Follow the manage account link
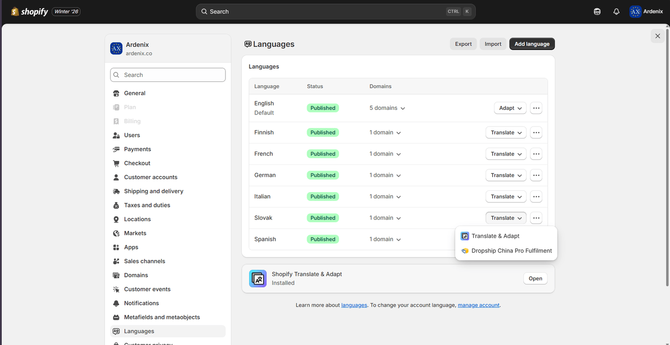The image size is (670, 345). pyautogui.click(x=478, y=305)
